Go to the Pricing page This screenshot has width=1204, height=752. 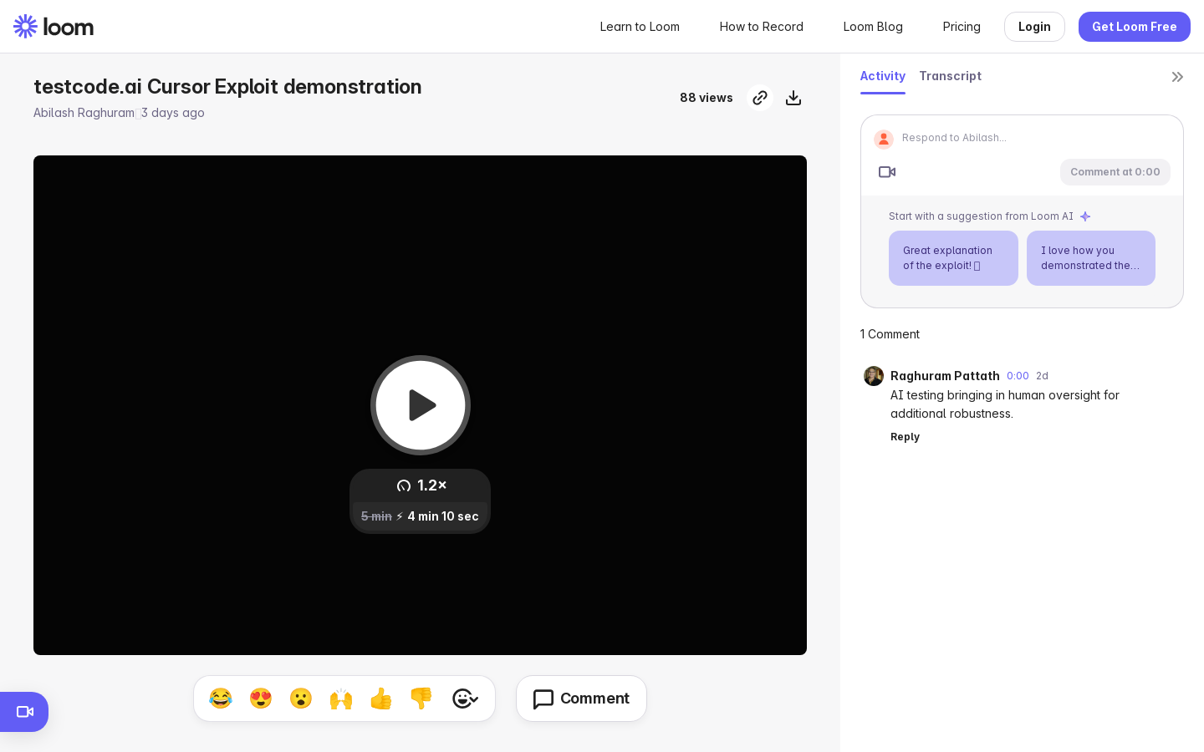pos(962,27)
